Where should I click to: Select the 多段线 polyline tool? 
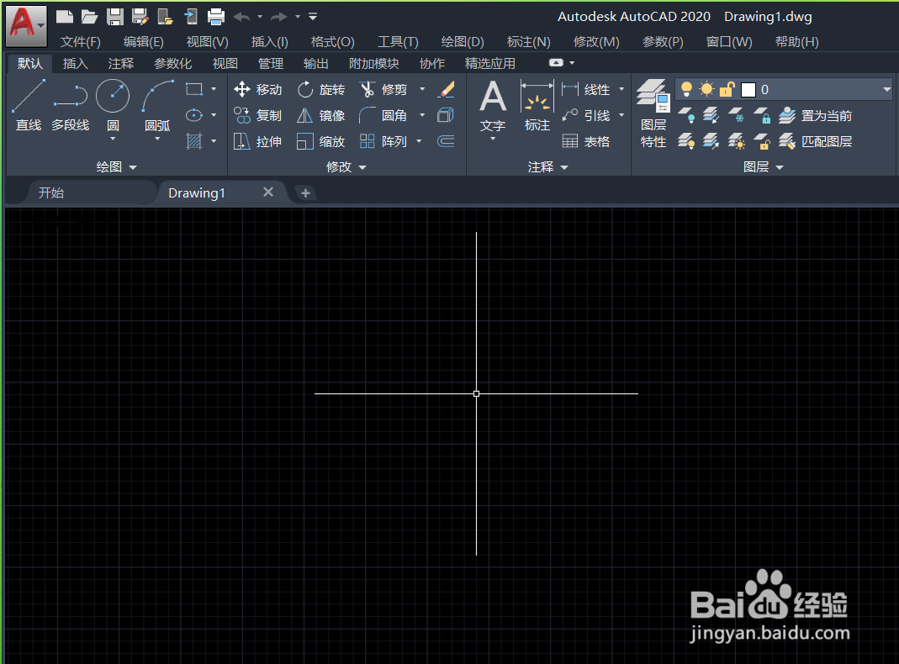click(x=70, y=107)
